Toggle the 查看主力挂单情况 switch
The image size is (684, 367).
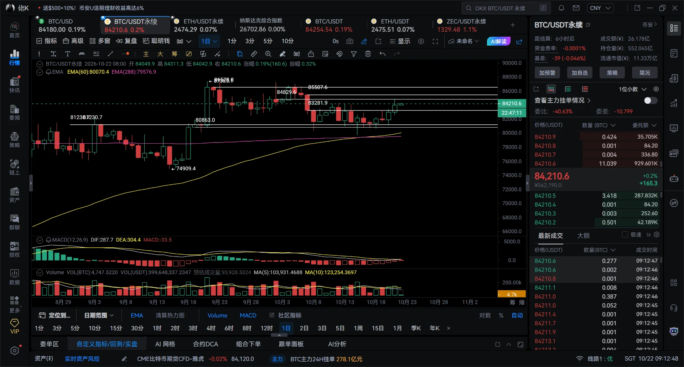click(x=651, y=100)
